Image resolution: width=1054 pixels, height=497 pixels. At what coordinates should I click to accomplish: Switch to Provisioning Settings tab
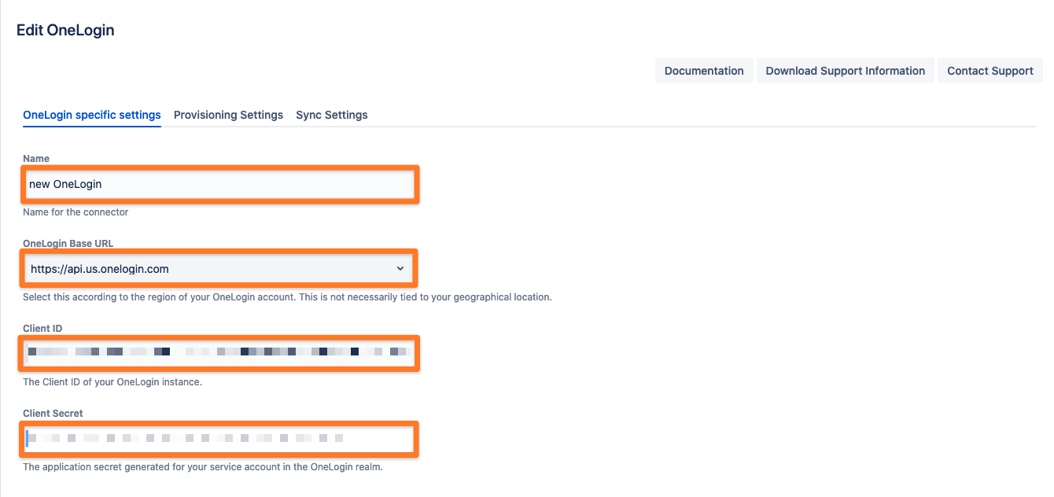pos(228,115)
